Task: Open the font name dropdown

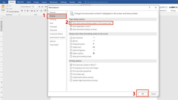Action: tap(31, 7)
